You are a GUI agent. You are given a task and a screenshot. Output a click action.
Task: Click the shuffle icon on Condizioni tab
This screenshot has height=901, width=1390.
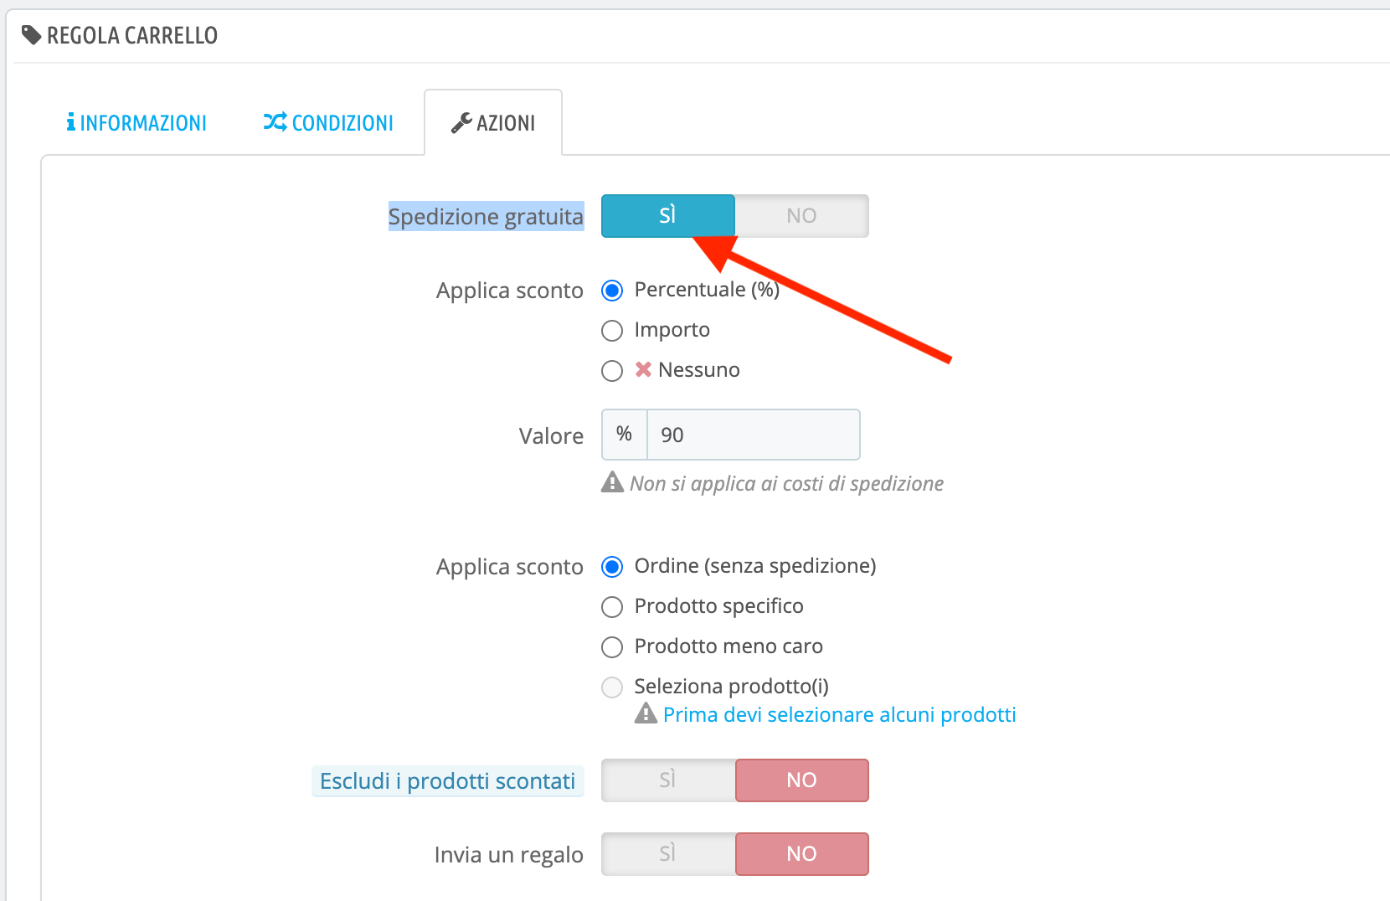coord(275,122)
